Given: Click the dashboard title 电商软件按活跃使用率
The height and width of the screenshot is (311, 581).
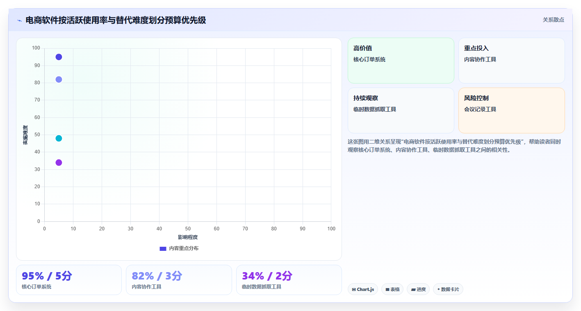Looking at the screenshot, I should click(x=116, y=20).
